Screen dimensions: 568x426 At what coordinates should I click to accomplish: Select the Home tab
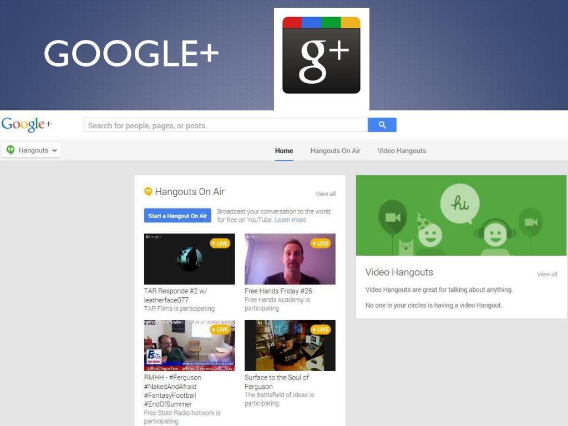coord(284,151)
